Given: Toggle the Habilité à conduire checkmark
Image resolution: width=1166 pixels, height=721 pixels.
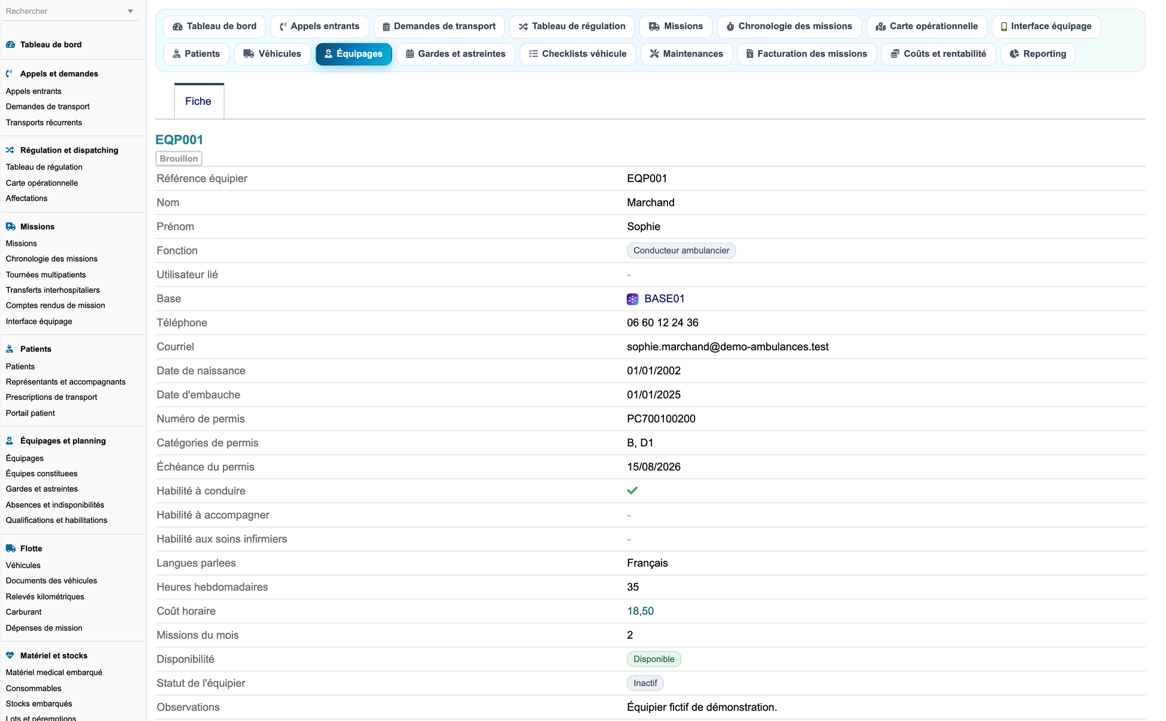Looking at the screenshot, I should 632,490.
